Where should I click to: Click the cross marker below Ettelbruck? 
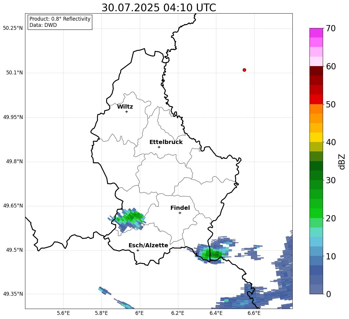tap(159, 147)
